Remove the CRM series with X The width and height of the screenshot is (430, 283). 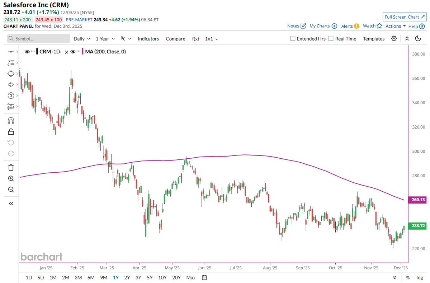coord(66,52)
